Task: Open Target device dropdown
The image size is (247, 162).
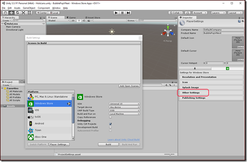Action: [124, 107]
